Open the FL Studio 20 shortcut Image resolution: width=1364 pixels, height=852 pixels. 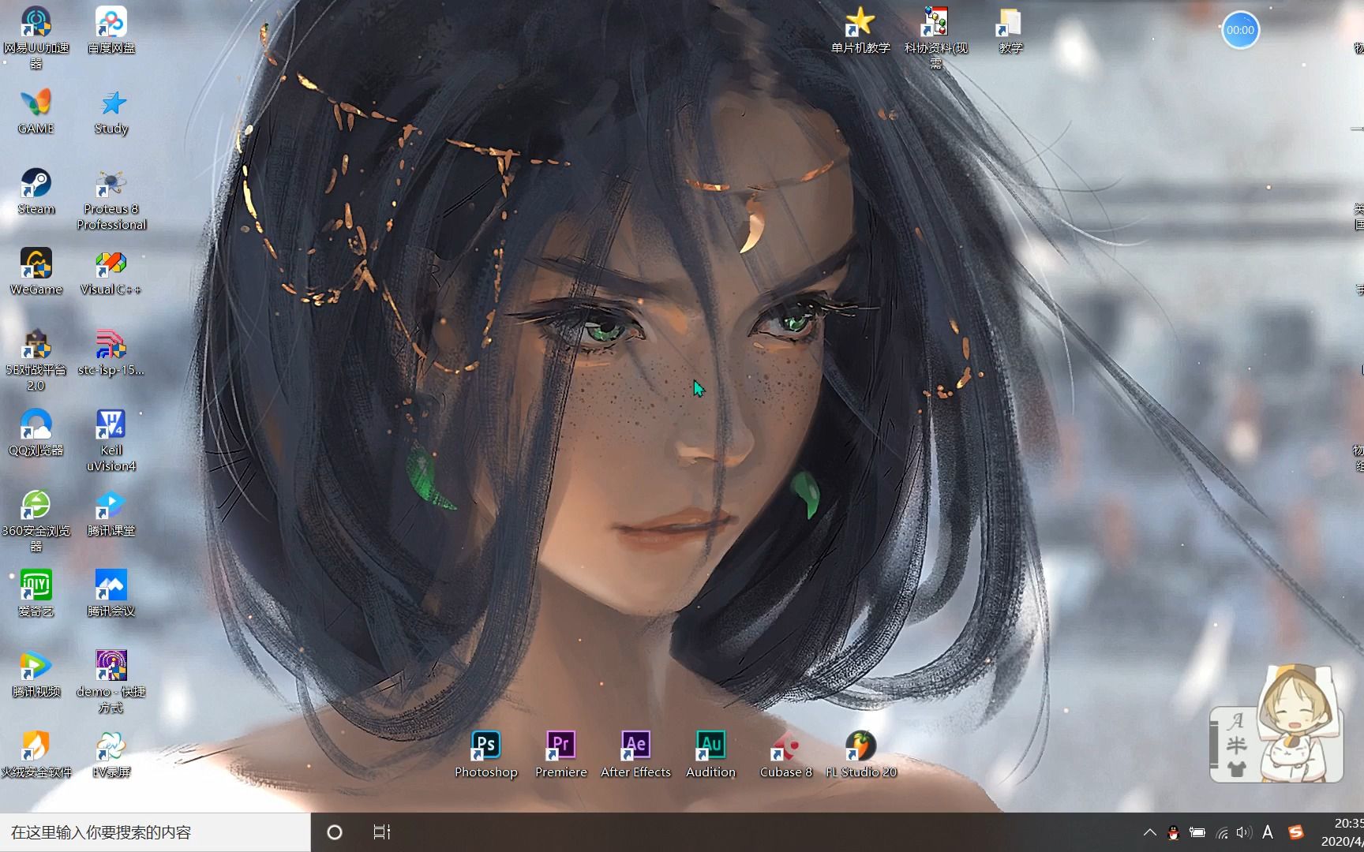[861, 755]
